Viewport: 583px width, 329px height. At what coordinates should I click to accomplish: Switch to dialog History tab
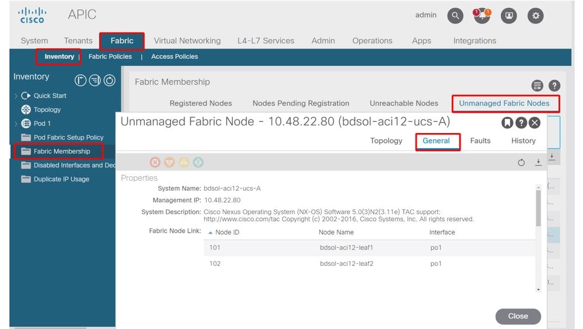click(x=523, y=141)
